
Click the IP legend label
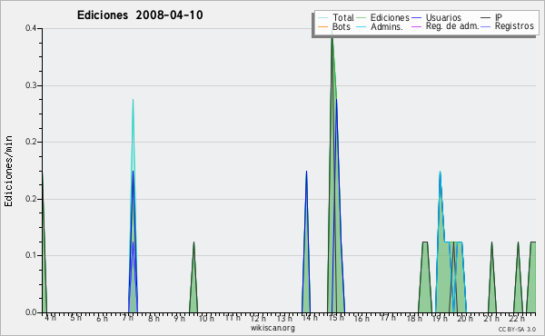point(499,17)
